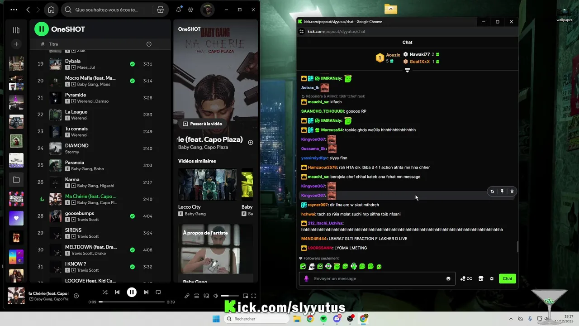Open the emoji picker in chat input
This screenshot has height=326, width=579.
click(x=448, y=278)
